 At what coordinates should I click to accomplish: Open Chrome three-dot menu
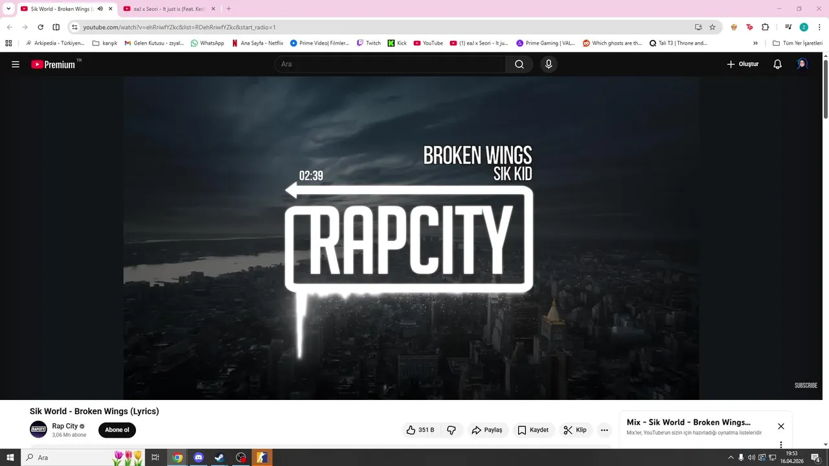tap(819, 27)
